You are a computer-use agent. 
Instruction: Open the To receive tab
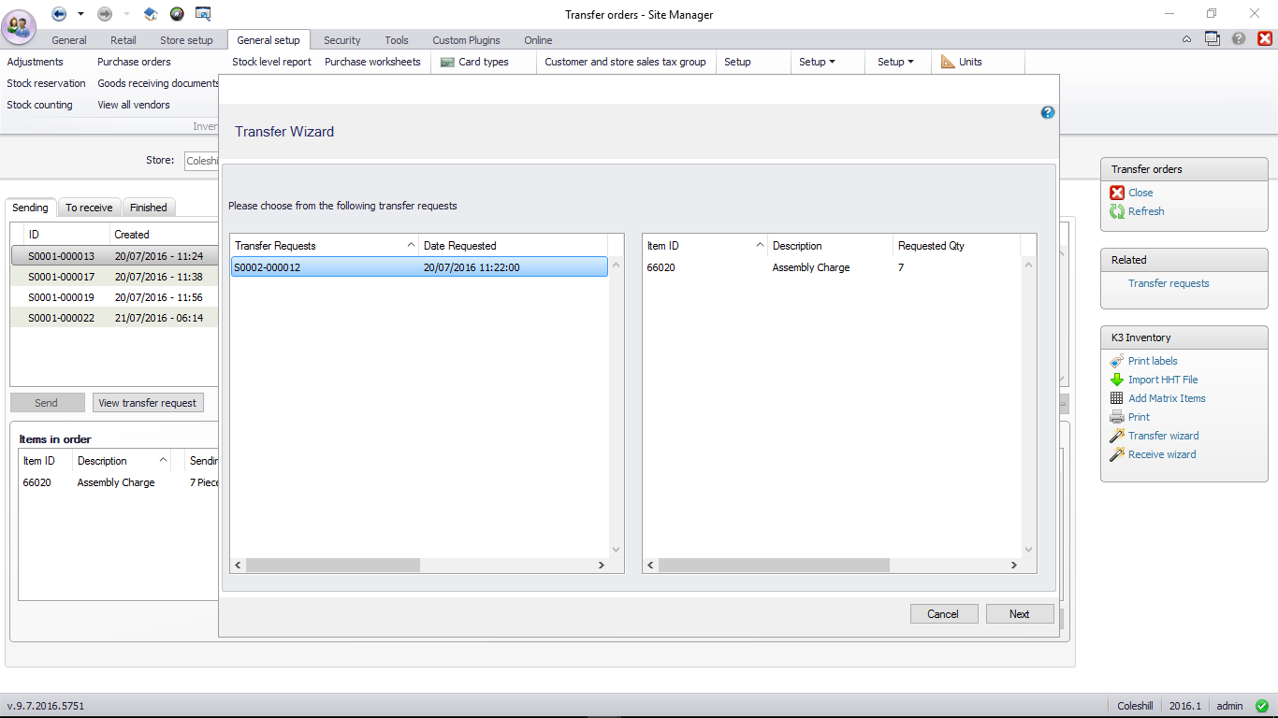pos(89,208)
